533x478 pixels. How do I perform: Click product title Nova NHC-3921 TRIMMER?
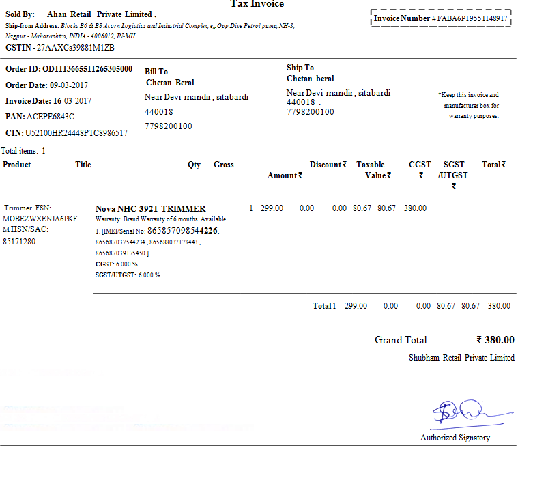click(150, 208)
